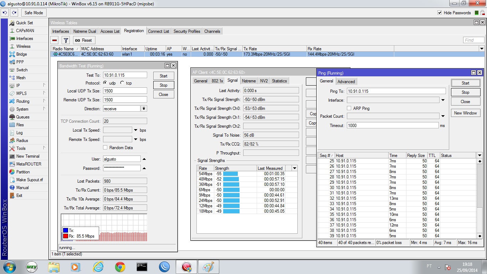This screenshot has width=487, height=274.
Task: Launch Google Chrome from the taskbar
Action: point(120,267)
